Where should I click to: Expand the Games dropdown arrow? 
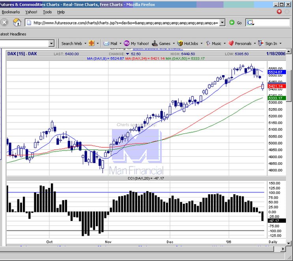pyautogui.click(x=174, y=43)
